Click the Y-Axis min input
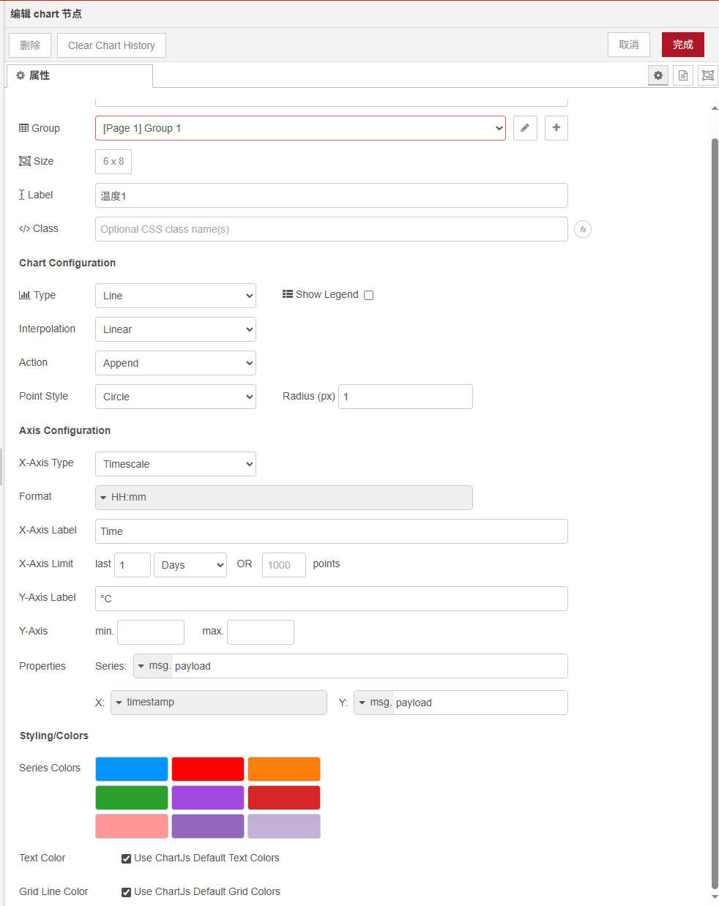The image size is (719, 906). coord(151,632)
